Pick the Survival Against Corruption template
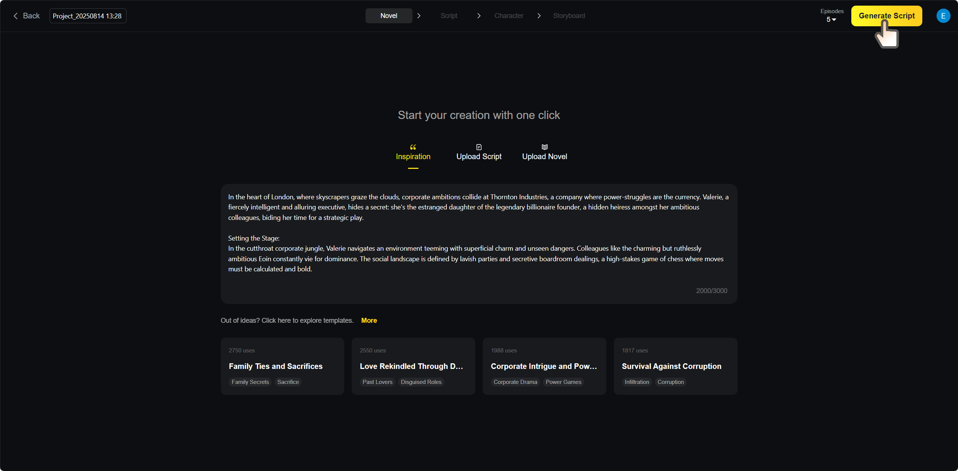The width and height of the screenshot is (958, 471). click(x=675, y=366)
